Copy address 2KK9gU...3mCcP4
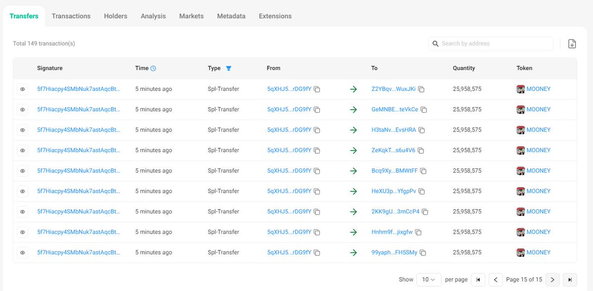The width and height of the screenshot is (593, 291). click(425, 211)
